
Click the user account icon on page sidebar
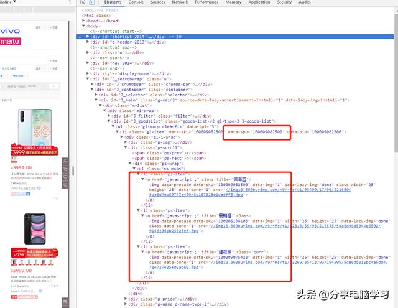point(65,161)
